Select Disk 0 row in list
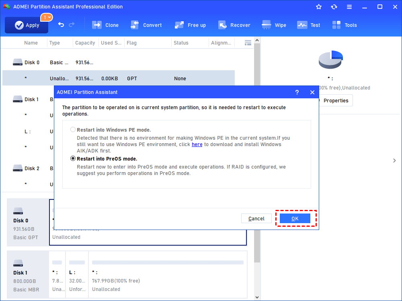Viewport: 402px width, 301px height. pos(119,63)
